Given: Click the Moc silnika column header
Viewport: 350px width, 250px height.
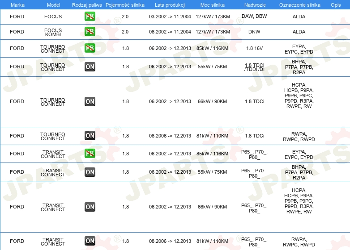Looking at the screenshot, I should click(213, 5).
